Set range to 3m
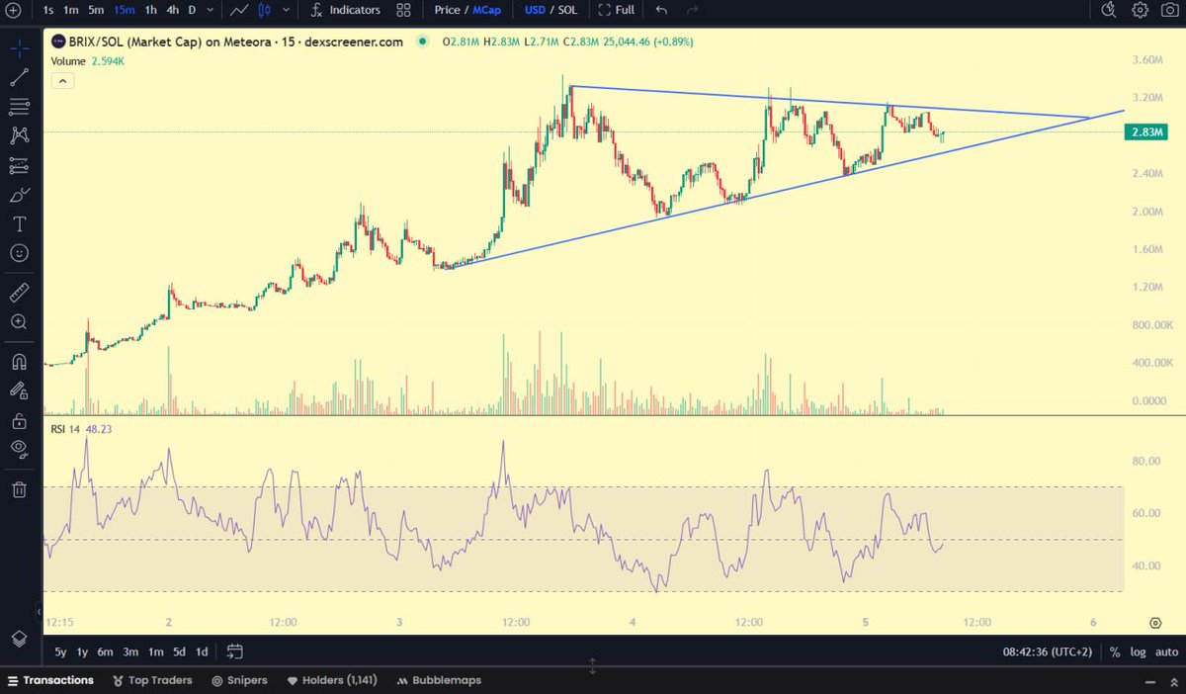Viewport: 1186px width, 694px height. pyautogui.click(x=131, y=652)
